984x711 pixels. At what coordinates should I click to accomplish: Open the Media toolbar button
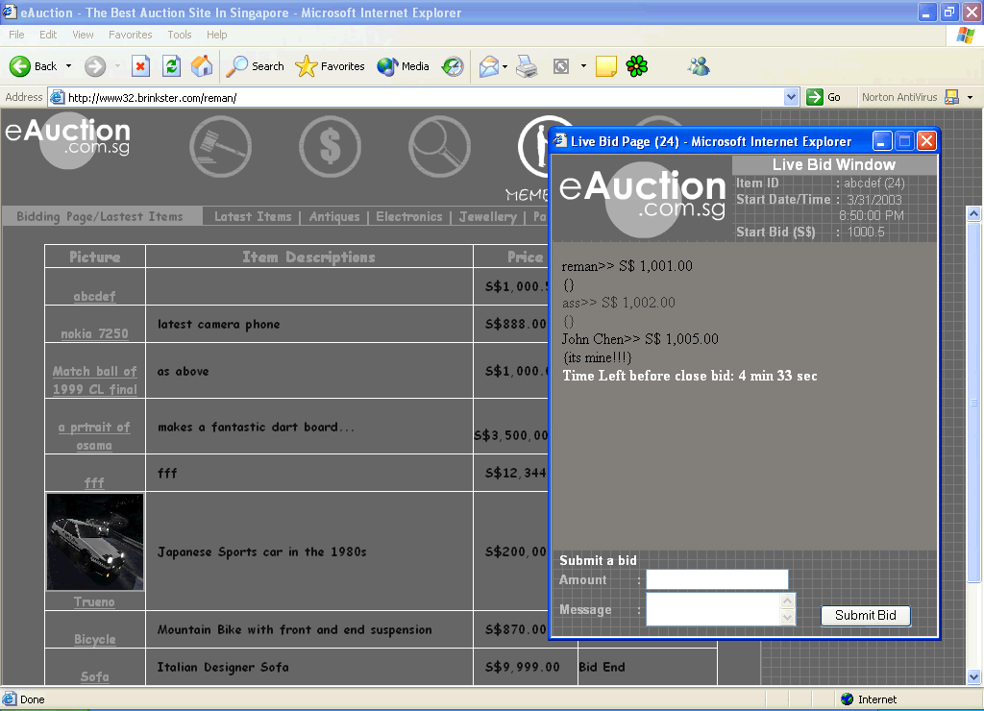pyautogui.click(x=404, y=66)
